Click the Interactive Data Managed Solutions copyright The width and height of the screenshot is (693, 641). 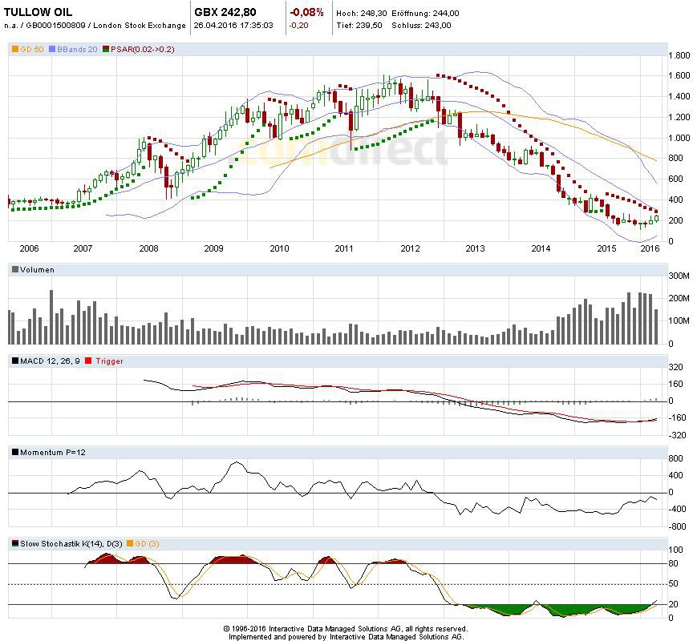tap(346, 629)
